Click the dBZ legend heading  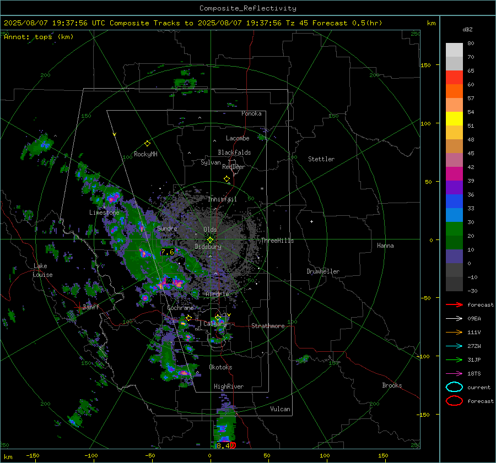tap(467, 29)
